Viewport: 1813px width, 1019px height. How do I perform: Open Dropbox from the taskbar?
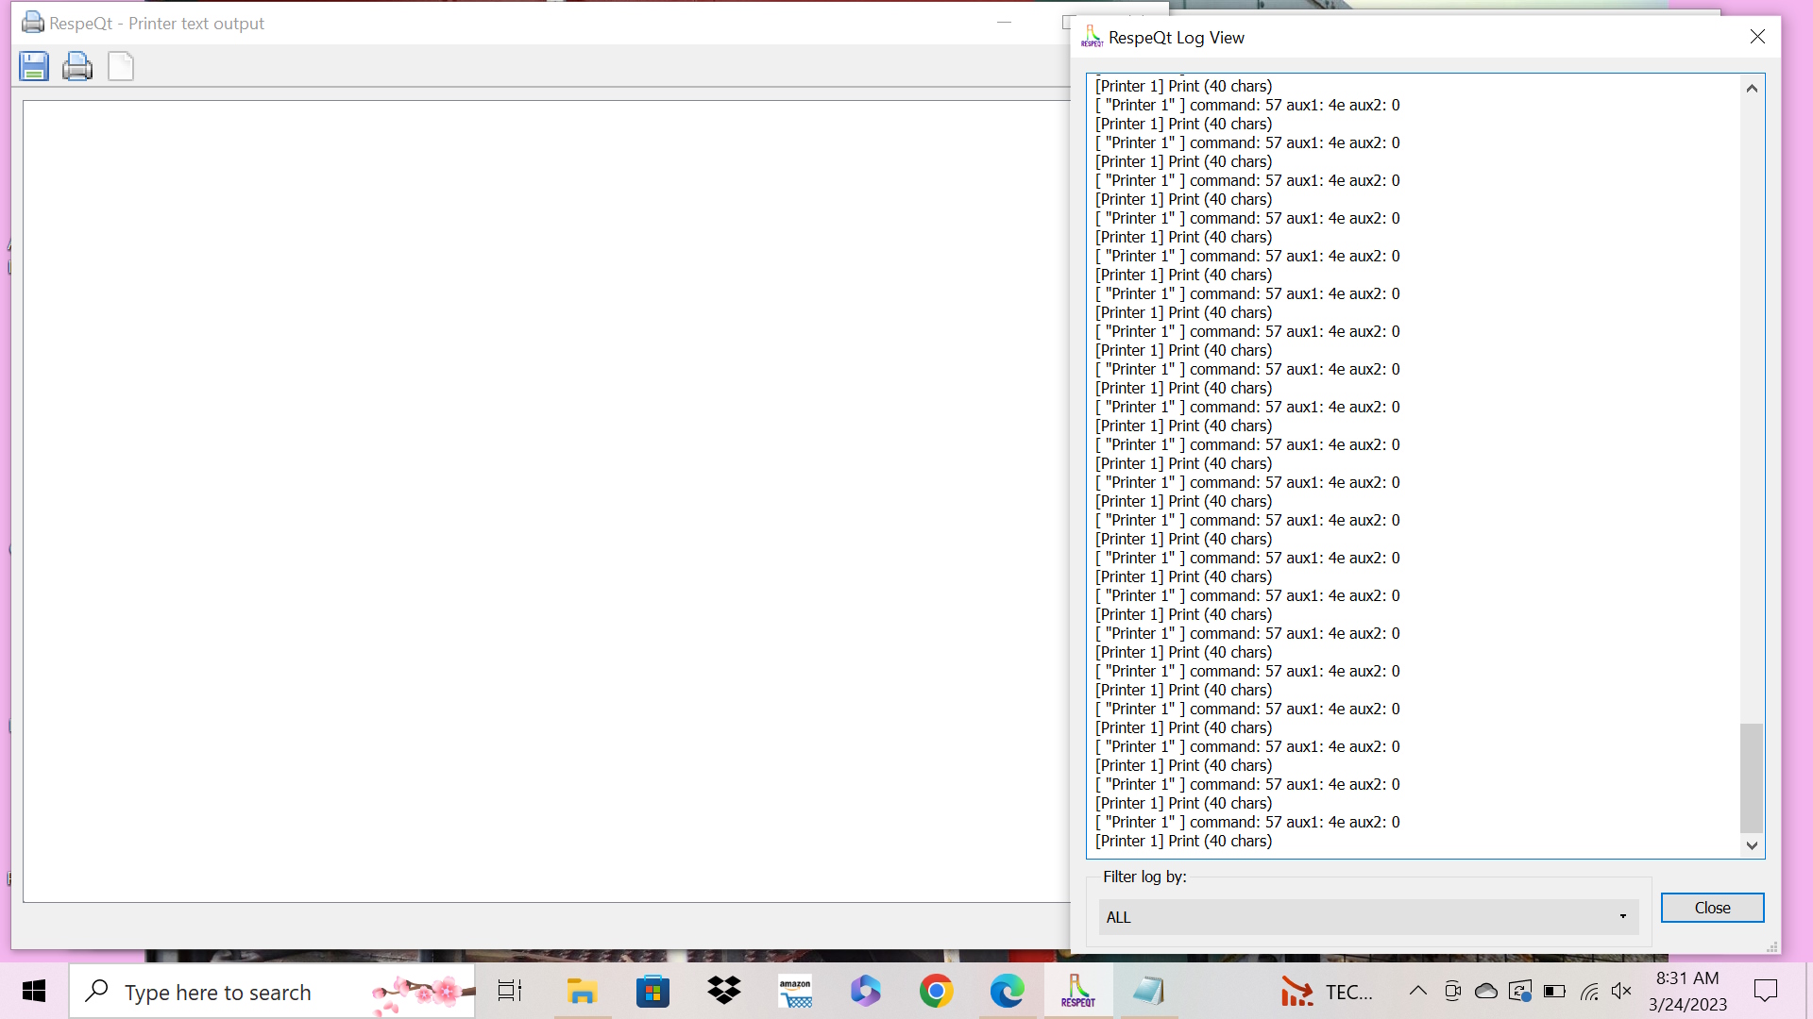723,992
